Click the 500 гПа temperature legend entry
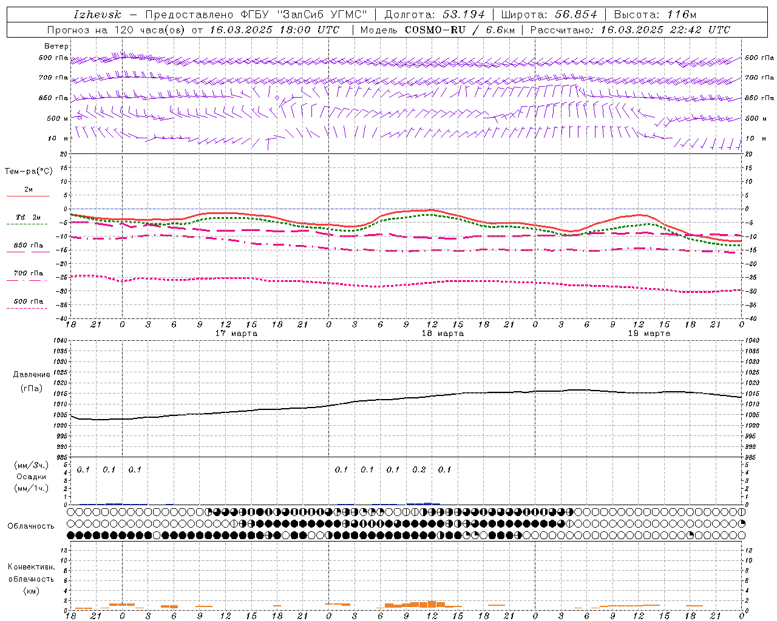The image size is (777, 621). 28,301
